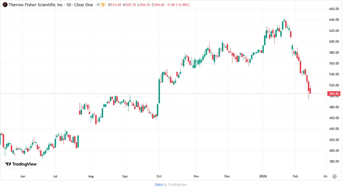Click the 600.00 price axis label
This screenshot has width=342, height=189.
click(334, 41)
